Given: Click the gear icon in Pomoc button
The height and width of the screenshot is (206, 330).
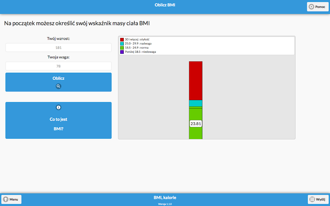Looking at the screenshot, I should coord(311,7).
